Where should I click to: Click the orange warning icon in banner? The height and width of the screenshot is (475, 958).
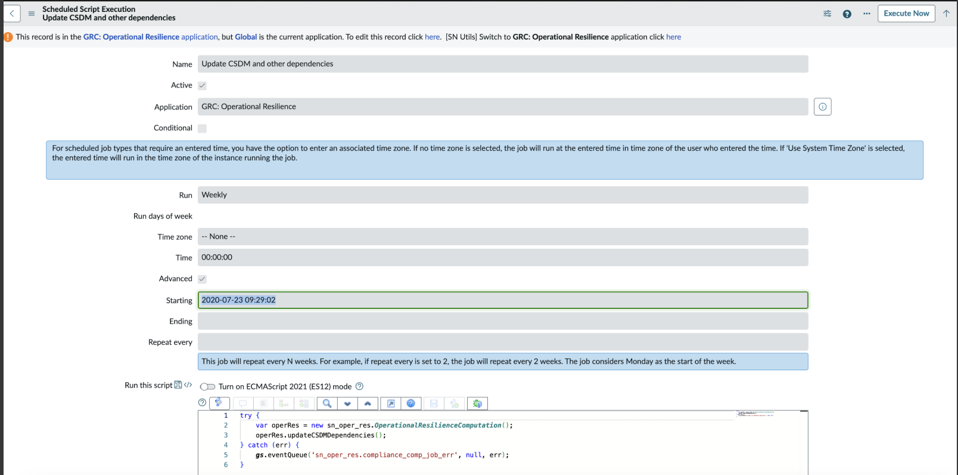coord(8,37)
